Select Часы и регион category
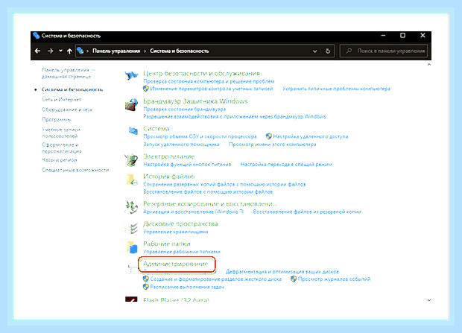 click(x=59, y=160)
